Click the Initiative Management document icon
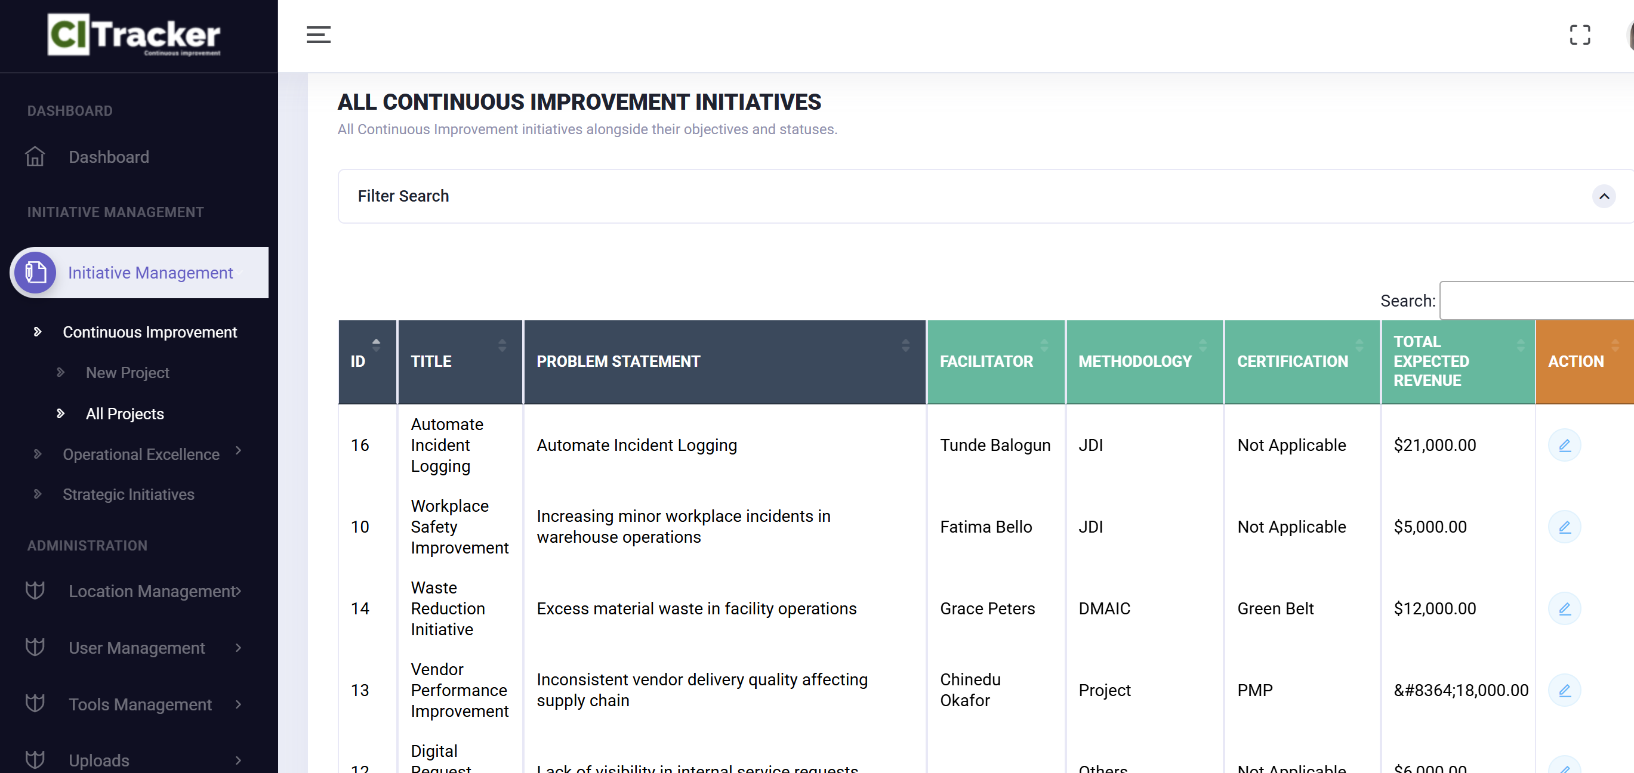The image size is (1634, 773). pyautogui.click(x=36, y=273)
